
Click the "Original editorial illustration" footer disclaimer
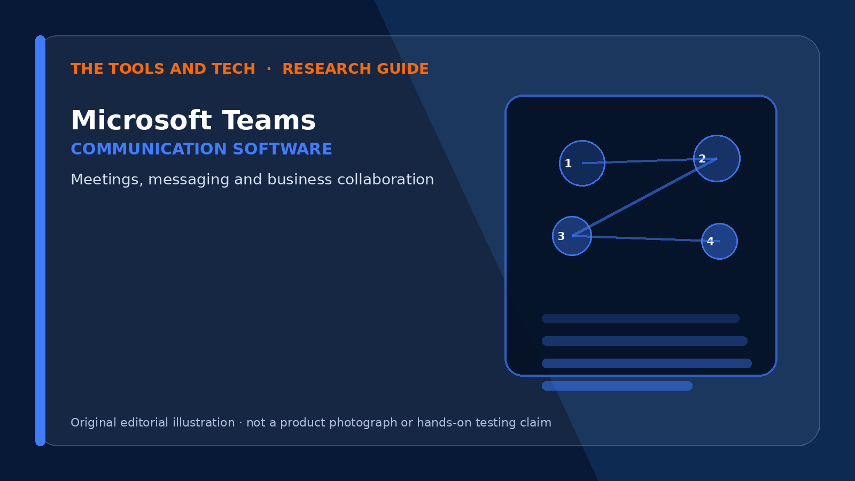point(311,423)
